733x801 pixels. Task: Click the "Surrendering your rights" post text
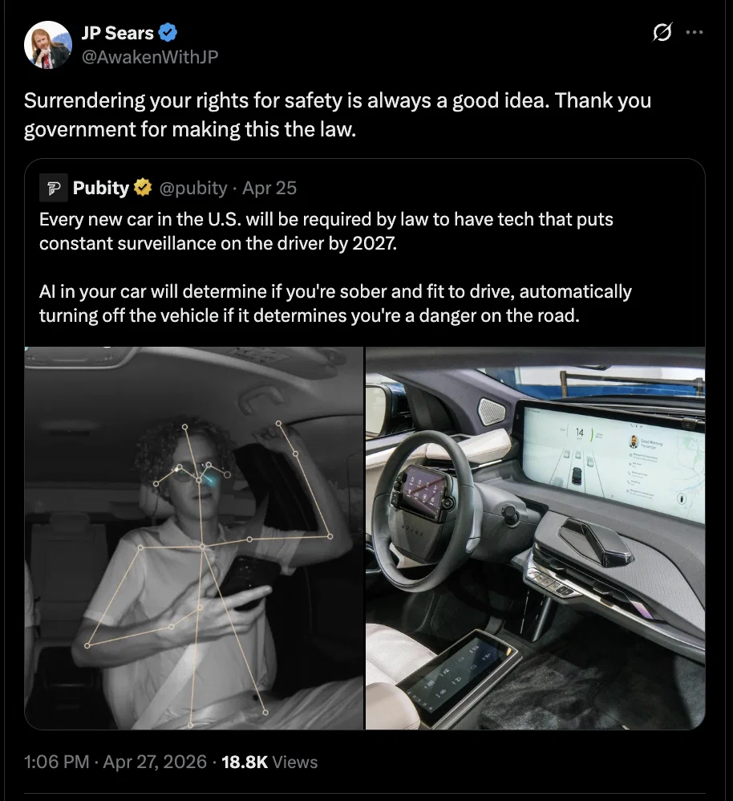point(337,114)
